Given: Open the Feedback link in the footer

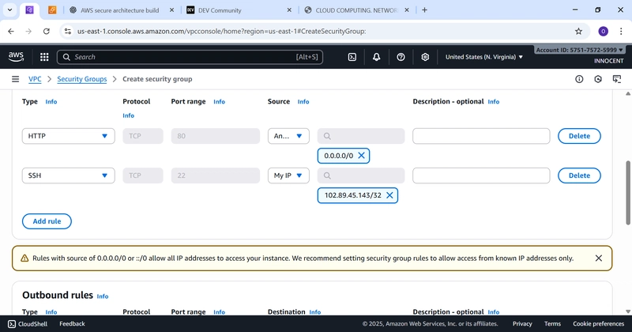Looking at the screenshot, I should 72,324.
